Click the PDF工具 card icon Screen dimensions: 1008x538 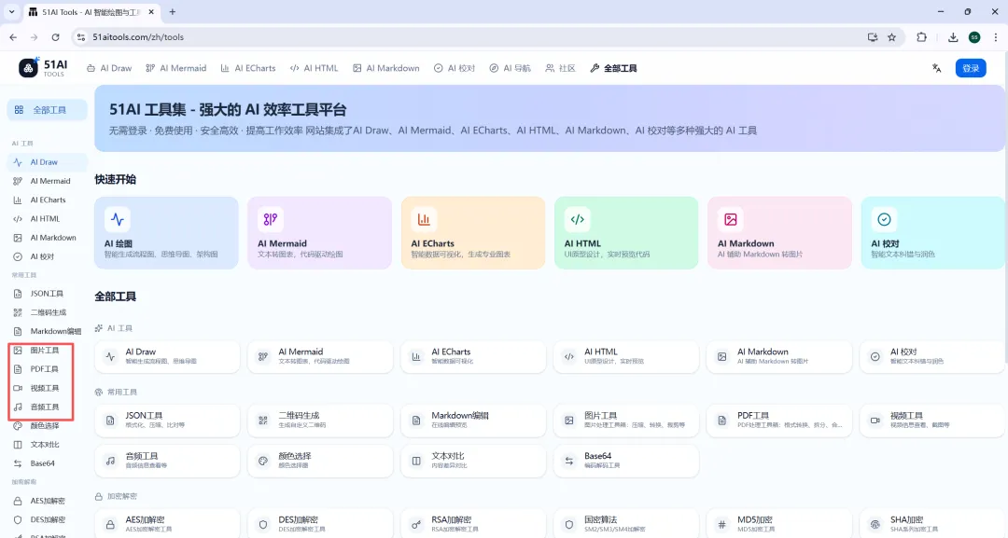pyautogui.click(x=721, y=421)
